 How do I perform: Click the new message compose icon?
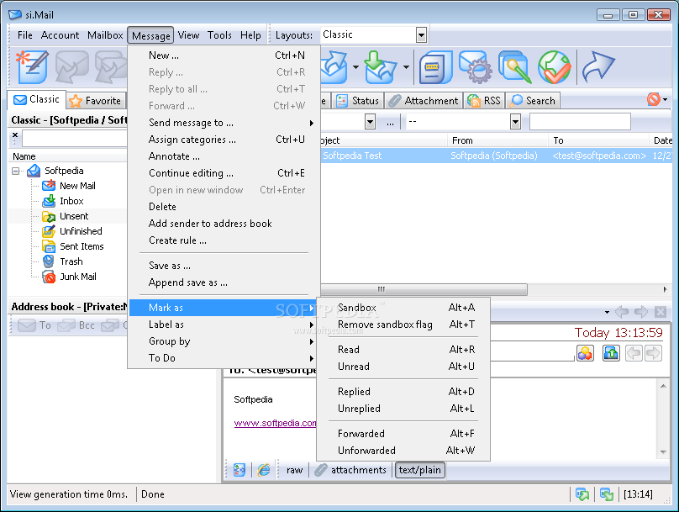(33, 67)
